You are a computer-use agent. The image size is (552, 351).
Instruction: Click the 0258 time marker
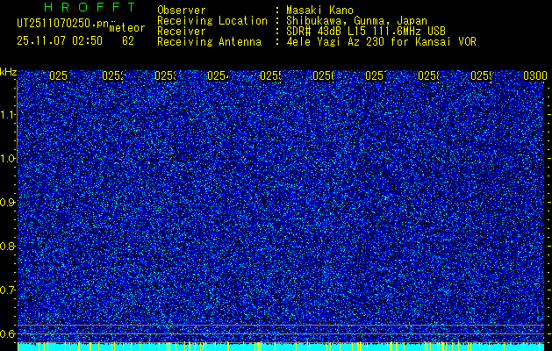428,75
